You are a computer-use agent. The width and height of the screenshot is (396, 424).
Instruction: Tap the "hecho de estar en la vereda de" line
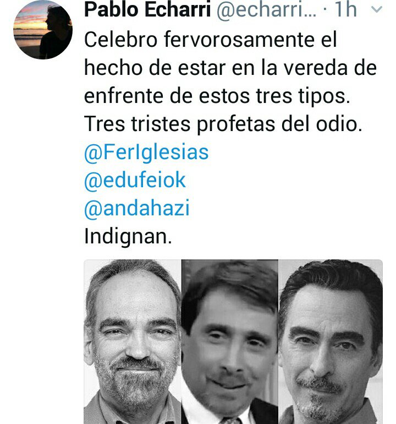pos(230,68)
